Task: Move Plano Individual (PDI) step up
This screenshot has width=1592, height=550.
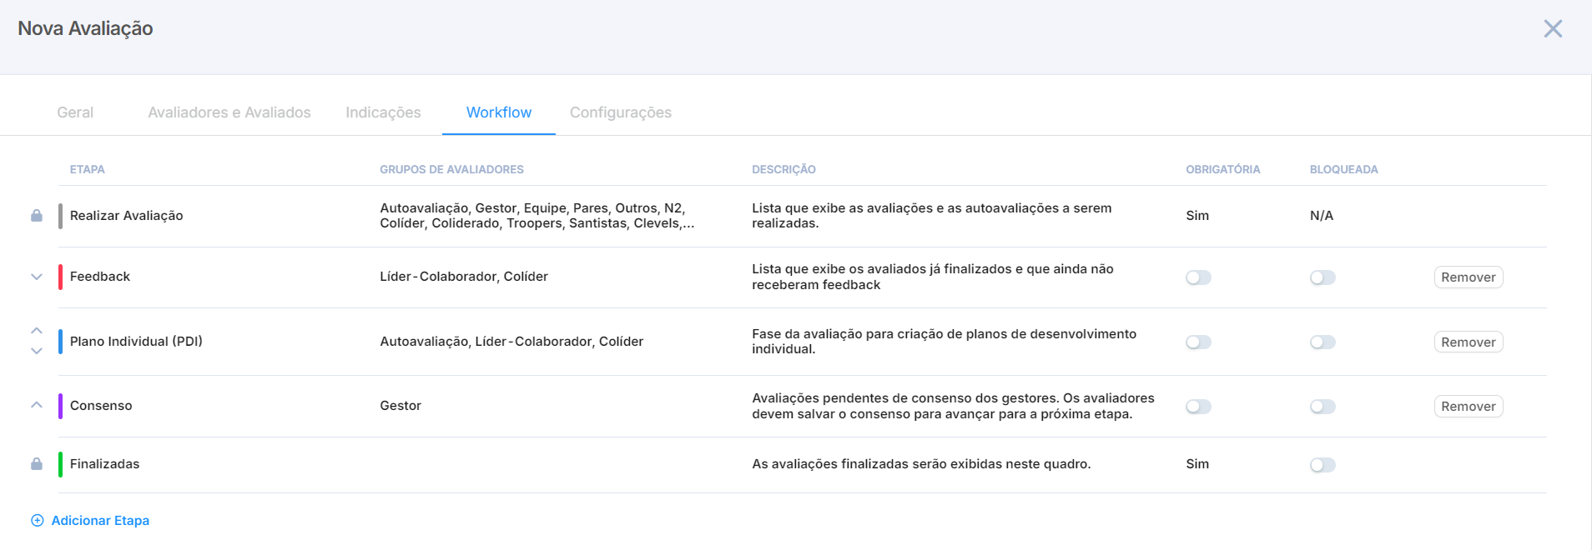Action: [x=37, y=331]
